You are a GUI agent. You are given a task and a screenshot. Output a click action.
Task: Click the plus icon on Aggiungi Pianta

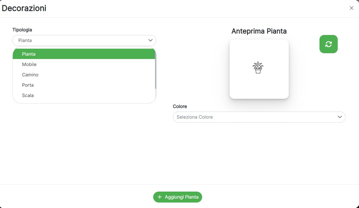tap(160, 197)
